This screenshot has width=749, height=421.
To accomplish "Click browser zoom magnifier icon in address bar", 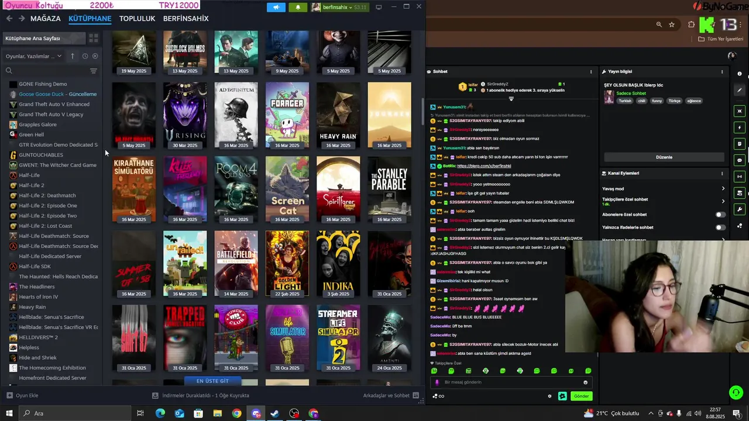I will pyautogui.click(x=659, y=25).
